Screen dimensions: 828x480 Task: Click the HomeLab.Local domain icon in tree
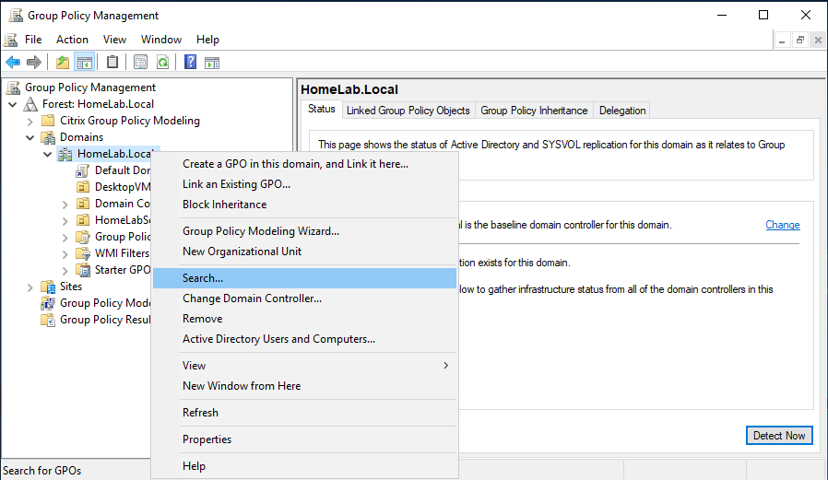pyautogui.click(x=65, y=154)
